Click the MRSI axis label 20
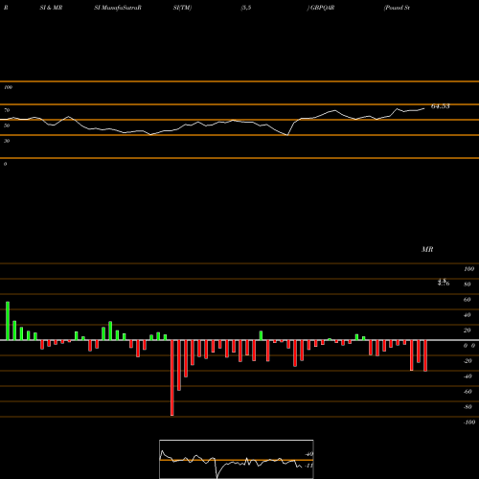The height and width of the screenshot is (479, 479). (x=468, y=331)
